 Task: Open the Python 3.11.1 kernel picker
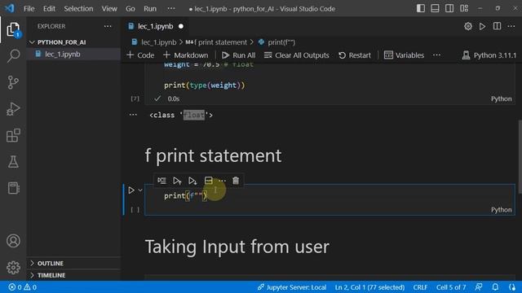pos(489,55)
